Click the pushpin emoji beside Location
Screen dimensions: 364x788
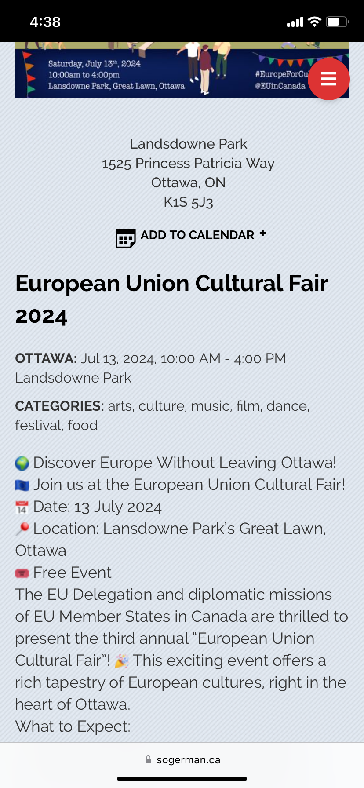(x=22, y=529)
